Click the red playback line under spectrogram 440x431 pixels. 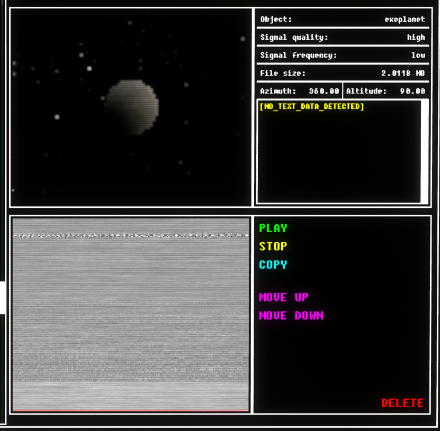(x=130, y=410)
